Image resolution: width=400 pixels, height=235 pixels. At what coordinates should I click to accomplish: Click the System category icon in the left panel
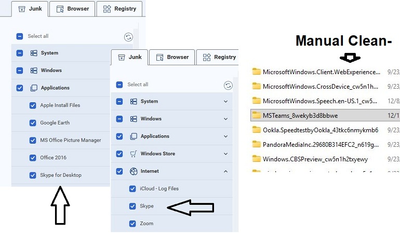pyautogui.click(x=34, y=53)
